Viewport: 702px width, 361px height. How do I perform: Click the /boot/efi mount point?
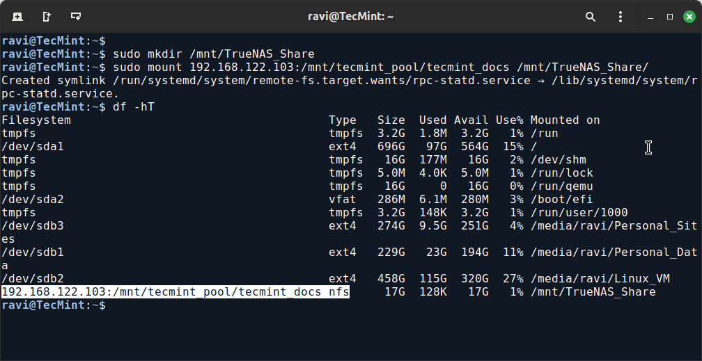click(x=562, y=200)
